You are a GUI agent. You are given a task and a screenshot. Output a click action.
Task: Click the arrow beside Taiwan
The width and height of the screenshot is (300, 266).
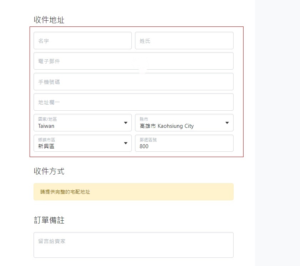coord(125,123)
